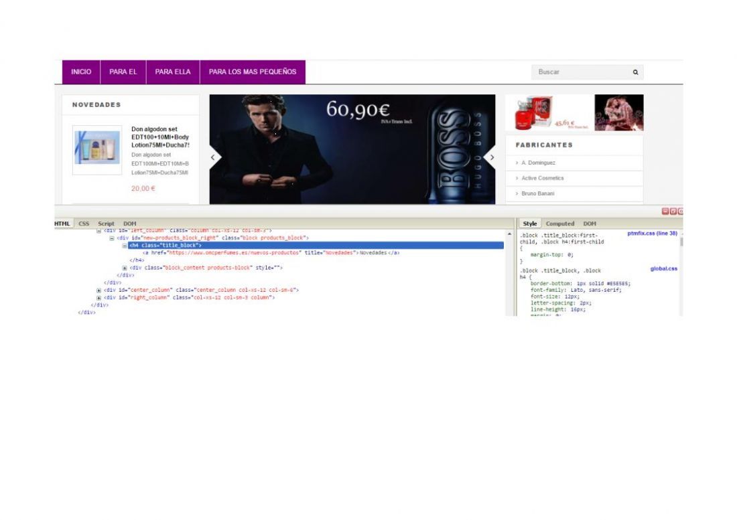737x520 pixels.
Task: Switch to the HTML tab
Action: coord(62,224)
